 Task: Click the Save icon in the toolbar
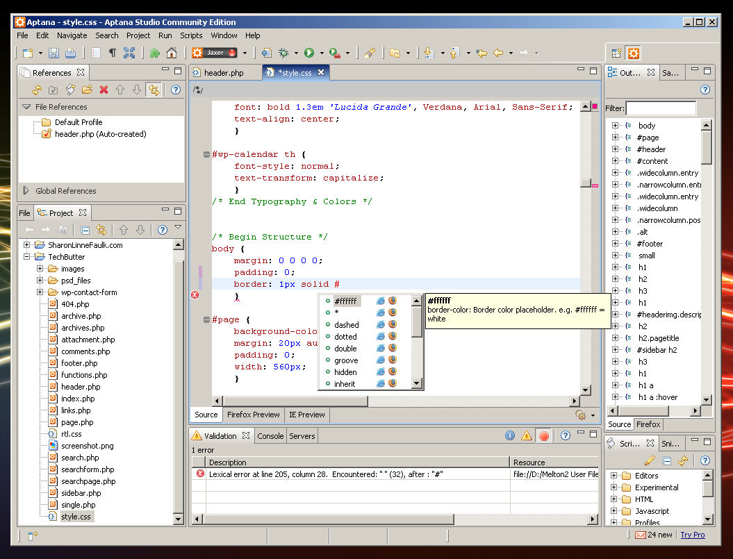coord(54,53)
